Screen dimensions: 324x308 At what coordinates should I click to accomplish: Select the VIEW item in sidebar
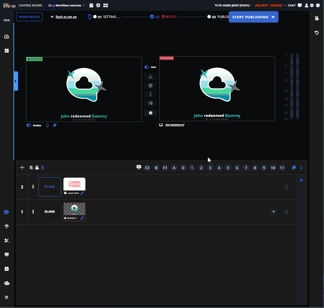pos(7,20)
